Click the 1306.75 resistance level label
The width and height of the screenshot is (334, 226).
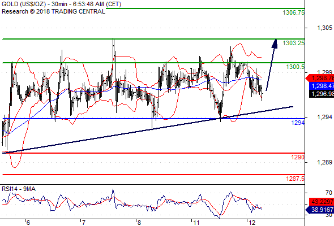[x=294, y=12]
